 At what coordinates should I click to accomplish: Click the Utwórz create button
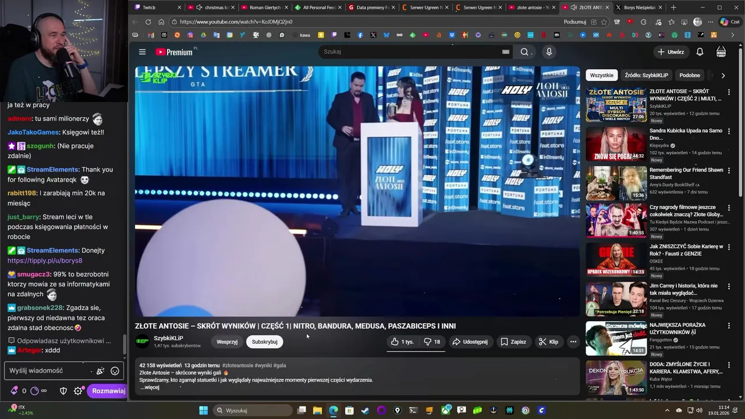tap(671, 52)
